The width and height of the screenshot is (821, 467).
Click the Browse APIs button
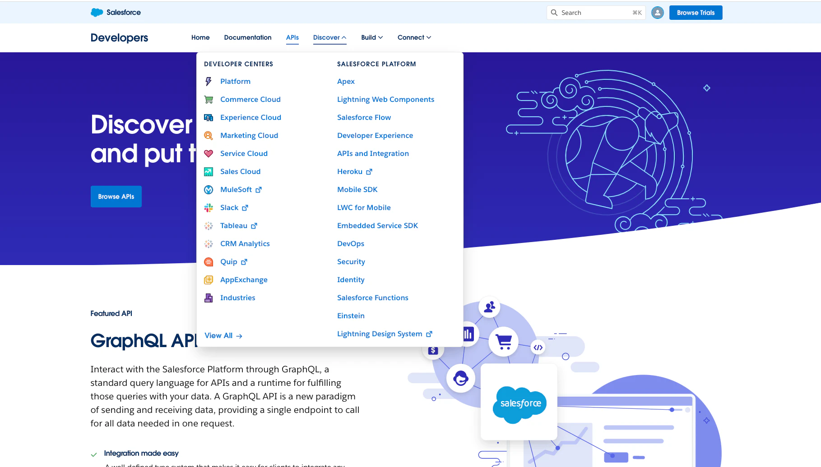click(x=116, y=197)
